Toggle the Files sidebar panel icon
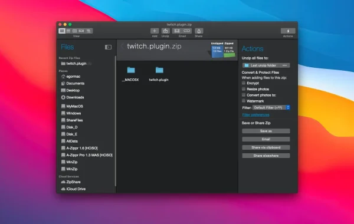Screen dimensions: 354x224 [x=108, y=47]
